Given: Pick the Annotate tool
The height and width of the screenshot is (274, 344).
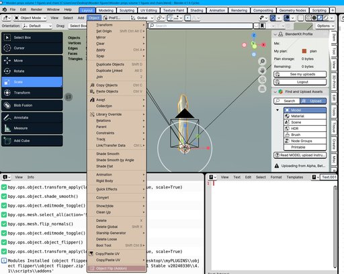Looking at the screenshot, I should pos(32,118).
